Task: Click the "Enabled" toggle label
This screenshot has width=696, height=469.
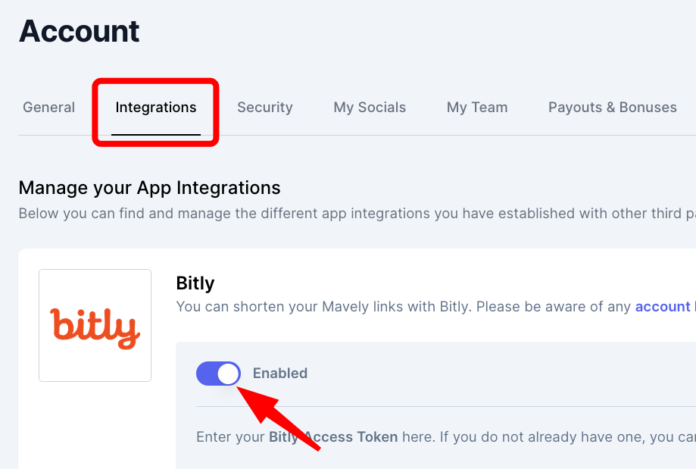Action: (280, 374)
